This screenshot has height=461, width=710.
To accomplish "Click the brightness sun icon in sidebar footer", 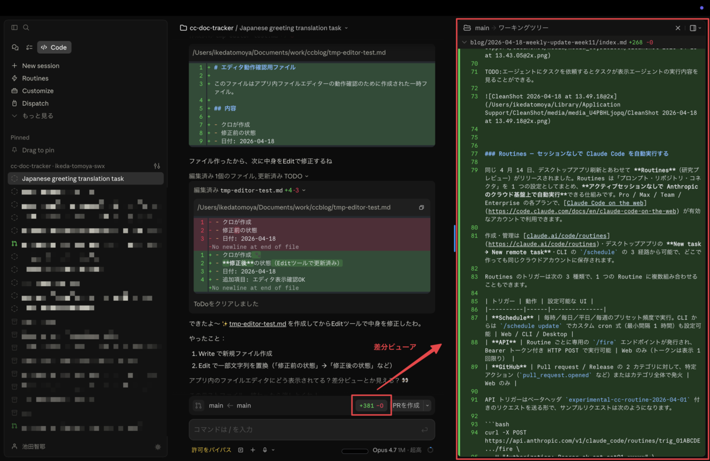I will (x=157, y=447).
